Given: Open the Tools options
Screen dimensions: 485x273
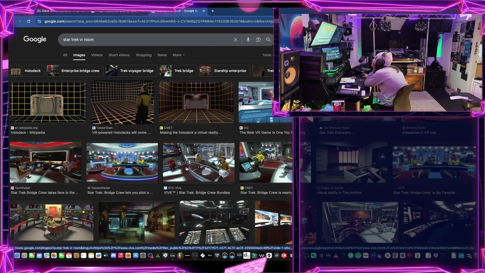Looking at the screenshot, I should point(267,55).
